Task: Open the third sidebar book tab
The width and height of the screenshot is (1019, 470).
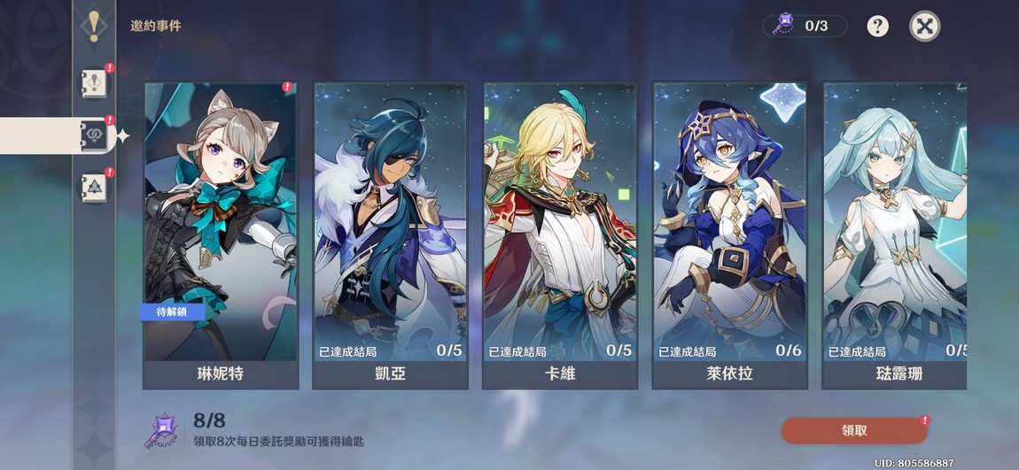Action: pos(95,188)
